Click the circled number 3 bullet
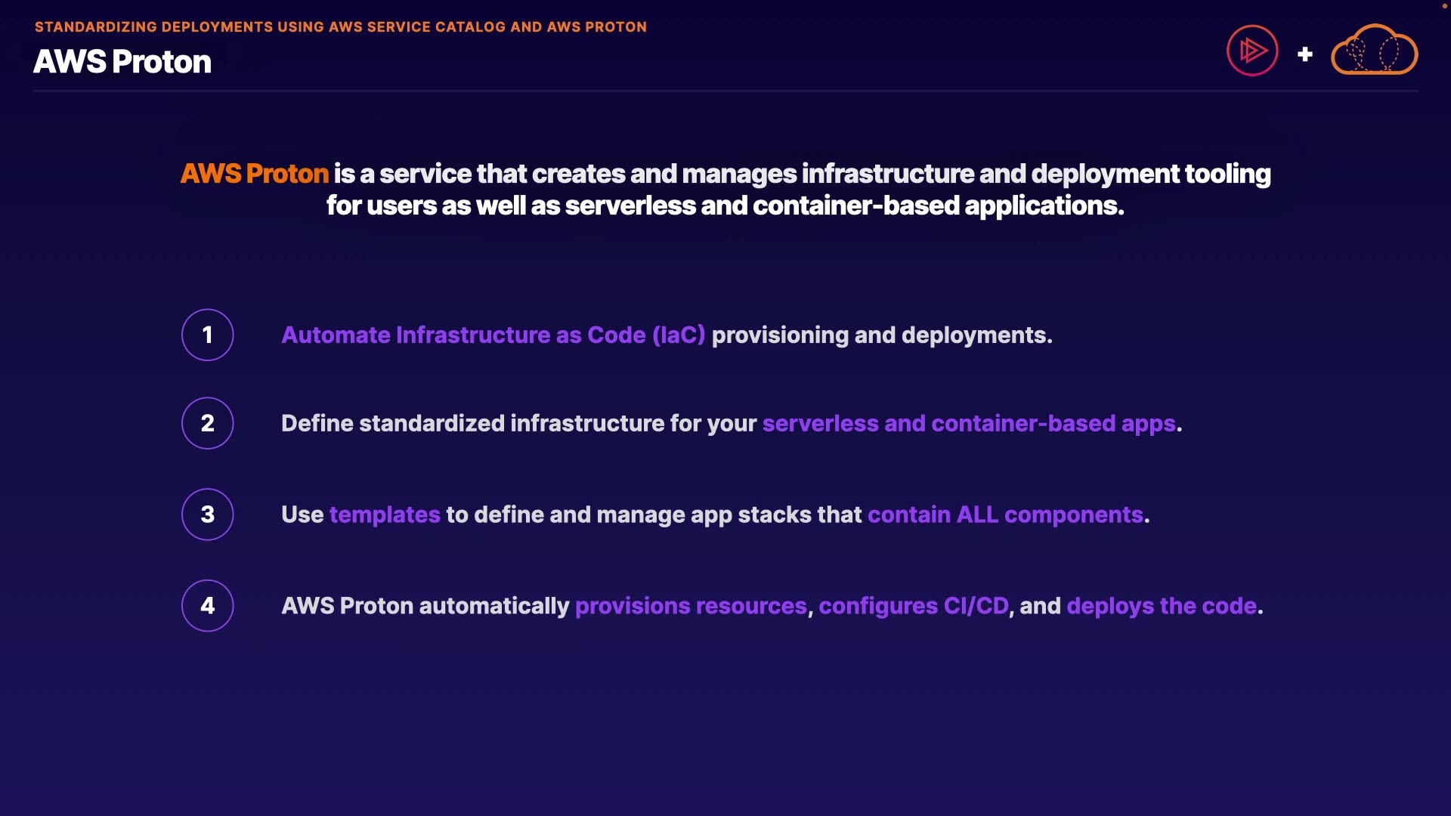1451x816 pixels. click(x=208, y=515)
